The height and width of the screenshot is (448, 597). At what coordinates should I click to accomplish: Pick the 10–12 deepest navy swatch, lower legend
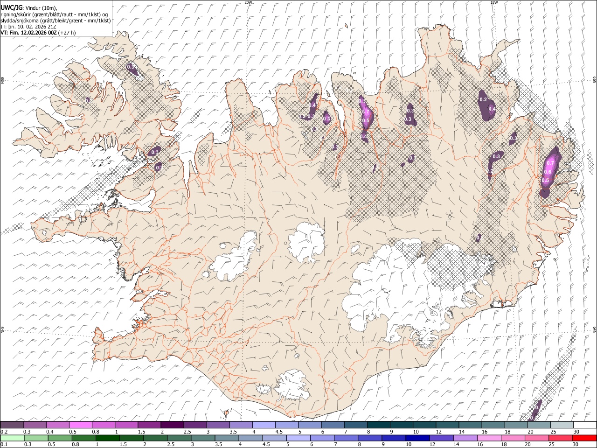tap(417, 438)
